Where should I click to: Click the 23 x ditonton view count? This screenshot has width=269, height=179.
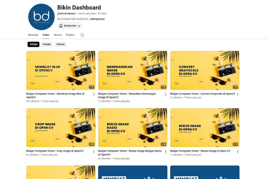[x=33, y=101]
